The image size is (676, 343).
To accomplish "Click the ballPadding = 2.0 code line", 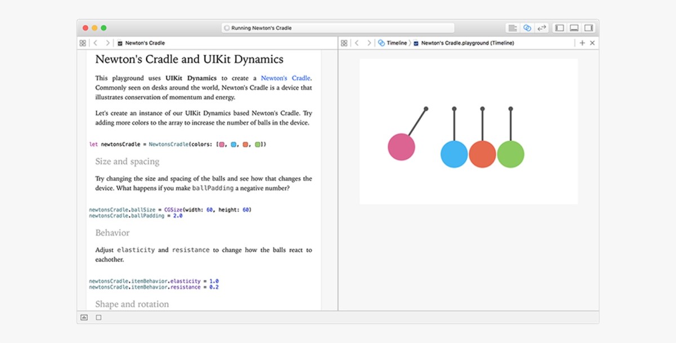I will [136, 216].
